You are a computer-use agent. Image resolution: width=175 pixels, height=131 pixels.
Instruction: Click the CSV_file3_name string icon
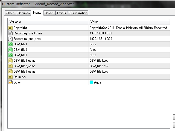(10, 72)
